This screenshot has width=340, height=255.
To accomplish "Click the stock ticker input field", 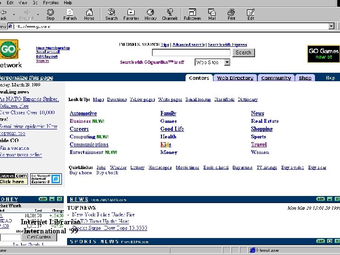I will point(10,237).
